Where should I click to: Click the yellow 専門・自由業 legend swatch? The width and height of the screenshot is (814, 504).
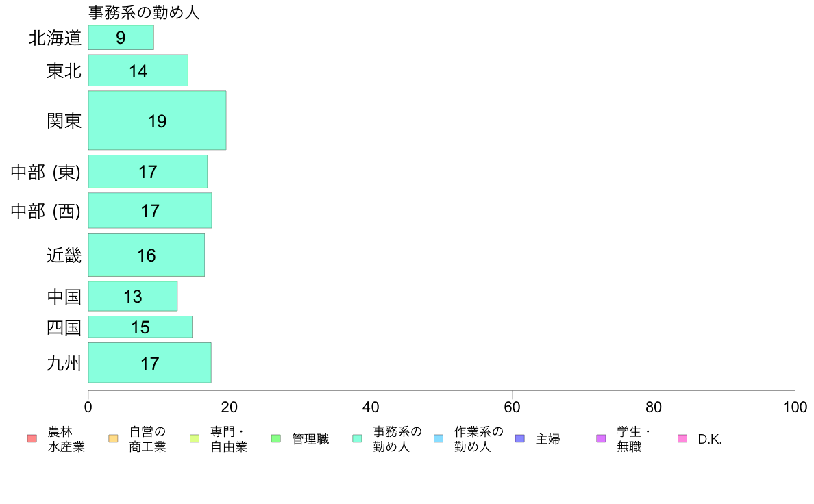click(195, 438)
